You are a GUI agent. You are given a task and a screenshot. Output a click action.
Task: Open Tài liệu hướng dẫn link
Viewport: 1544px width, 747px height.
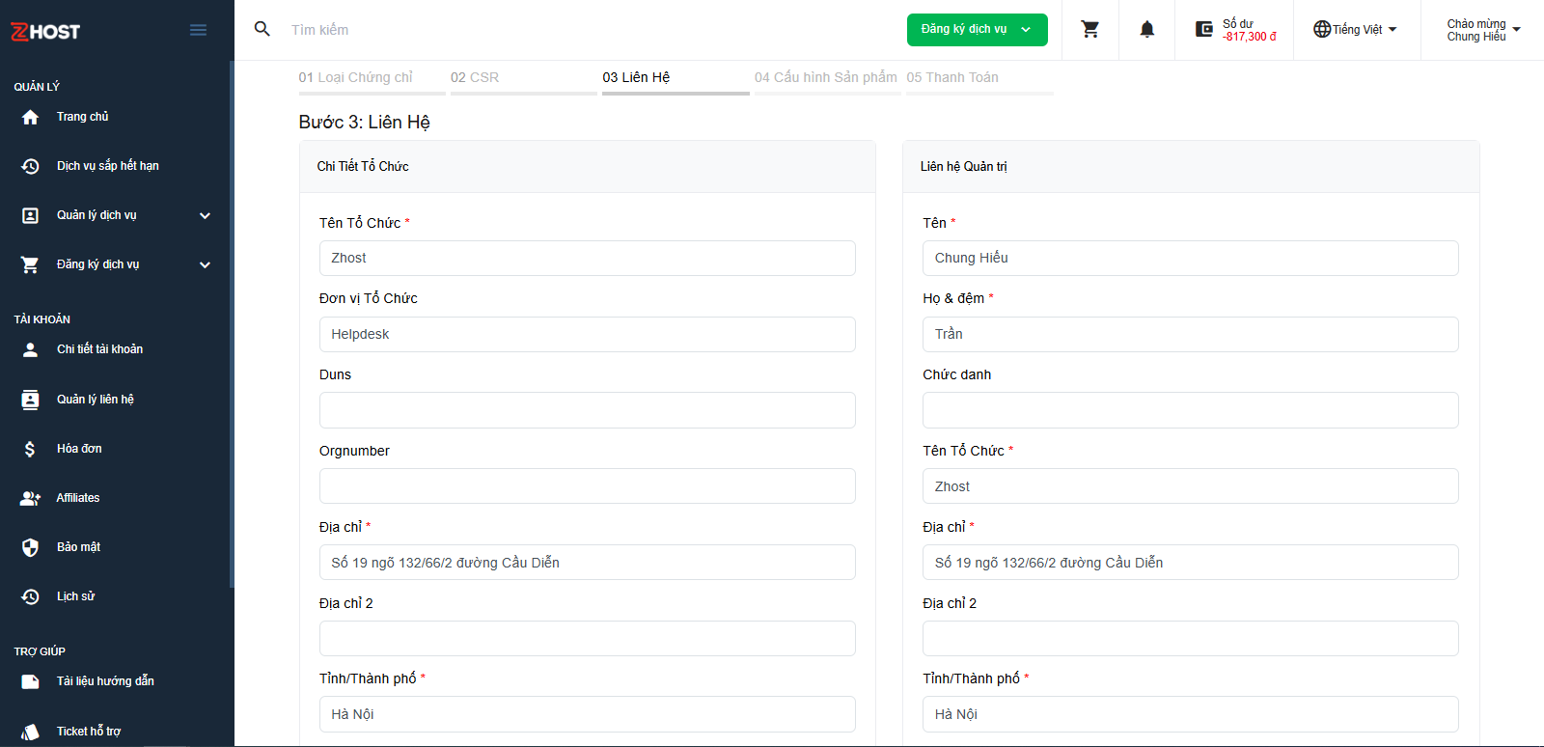(105, 681)
